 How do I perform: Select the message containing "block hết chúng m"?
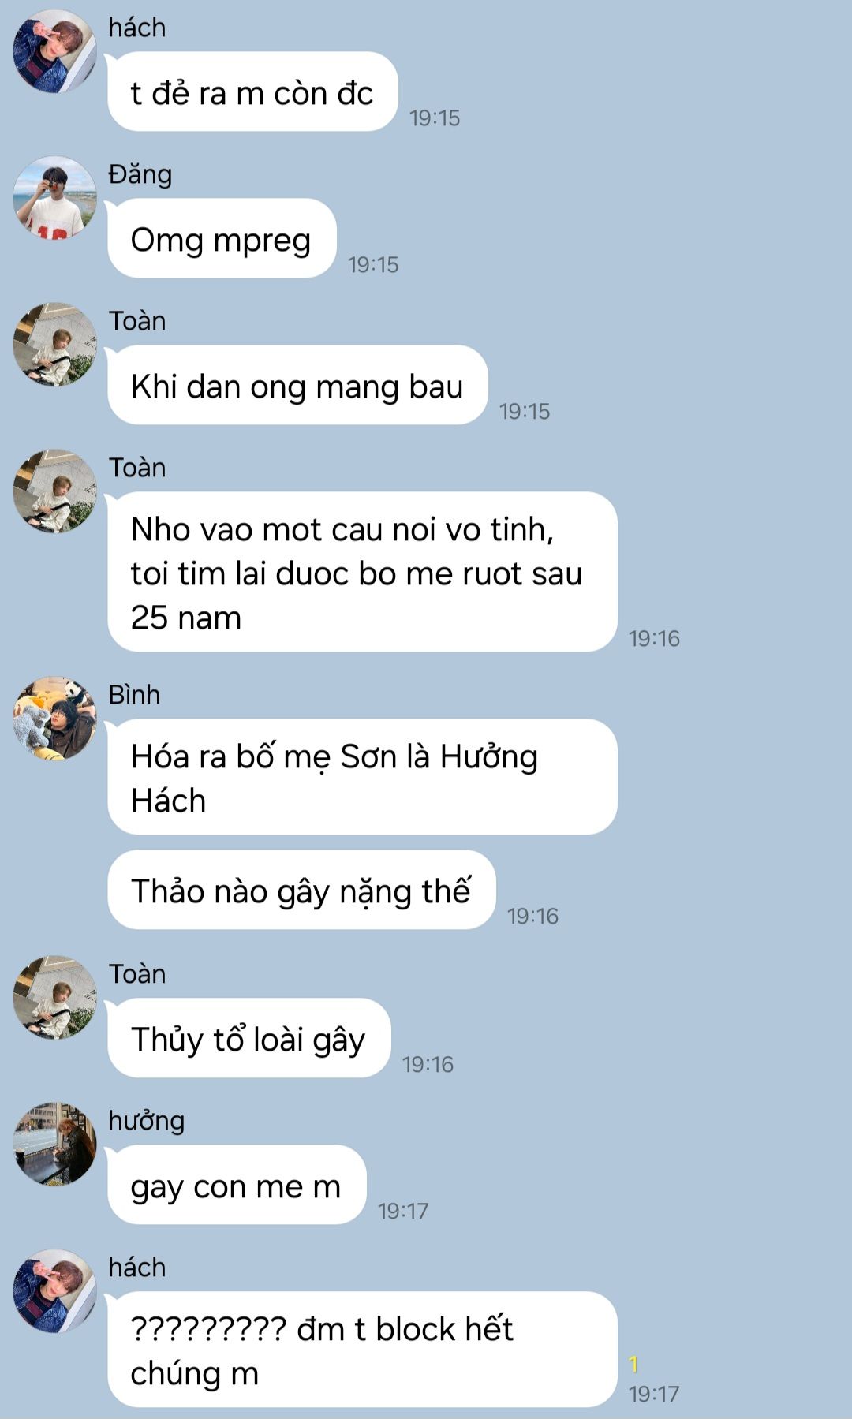[362, 1350]
